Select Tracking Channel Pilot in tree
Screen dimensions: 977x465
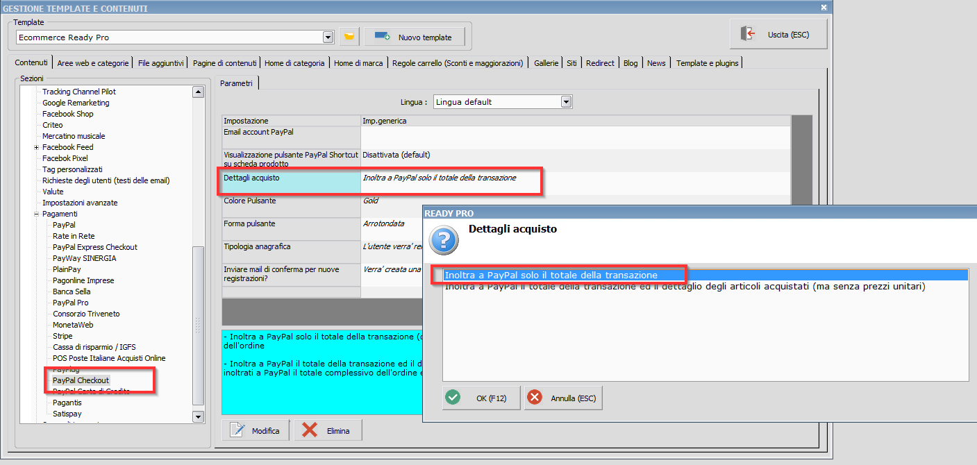pos(79,92)
